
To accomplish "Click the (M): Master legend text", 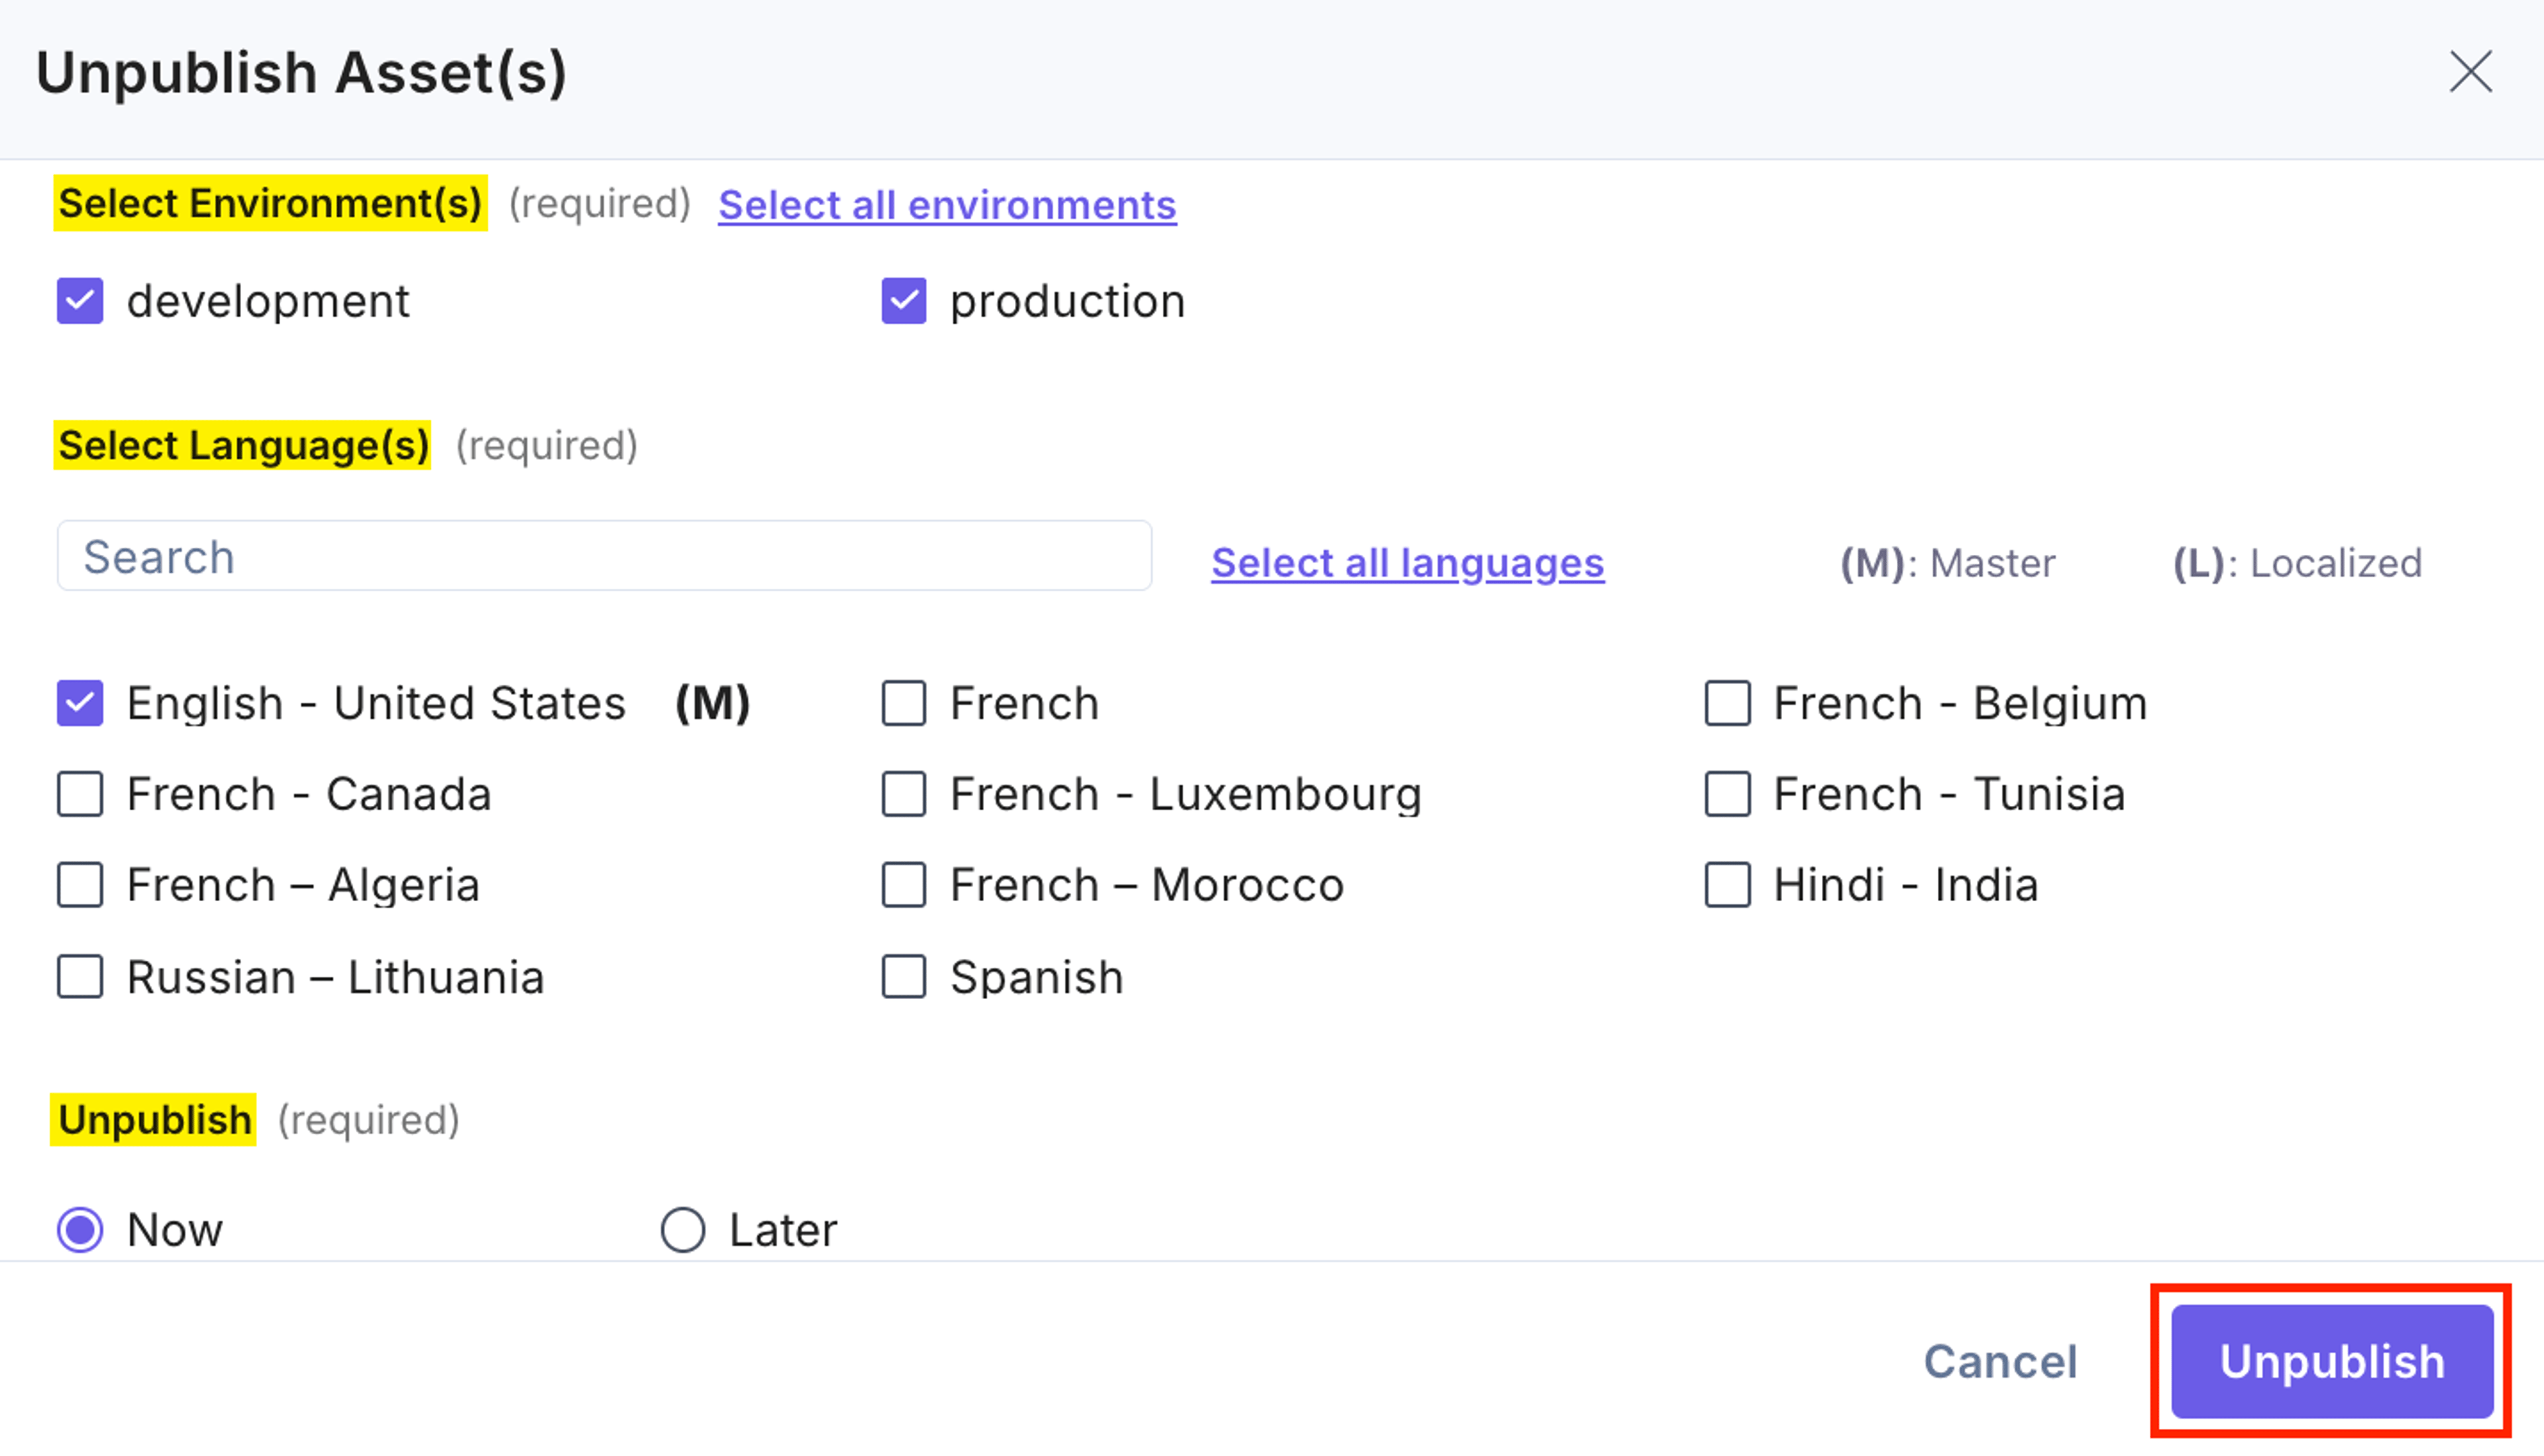I will pos(1948,563).
